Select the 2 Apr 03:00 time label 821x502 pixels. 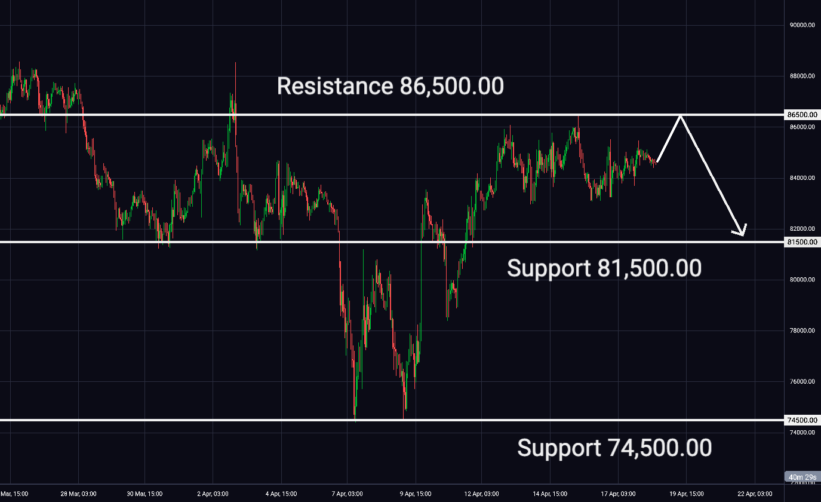click(x=214, y=494)
